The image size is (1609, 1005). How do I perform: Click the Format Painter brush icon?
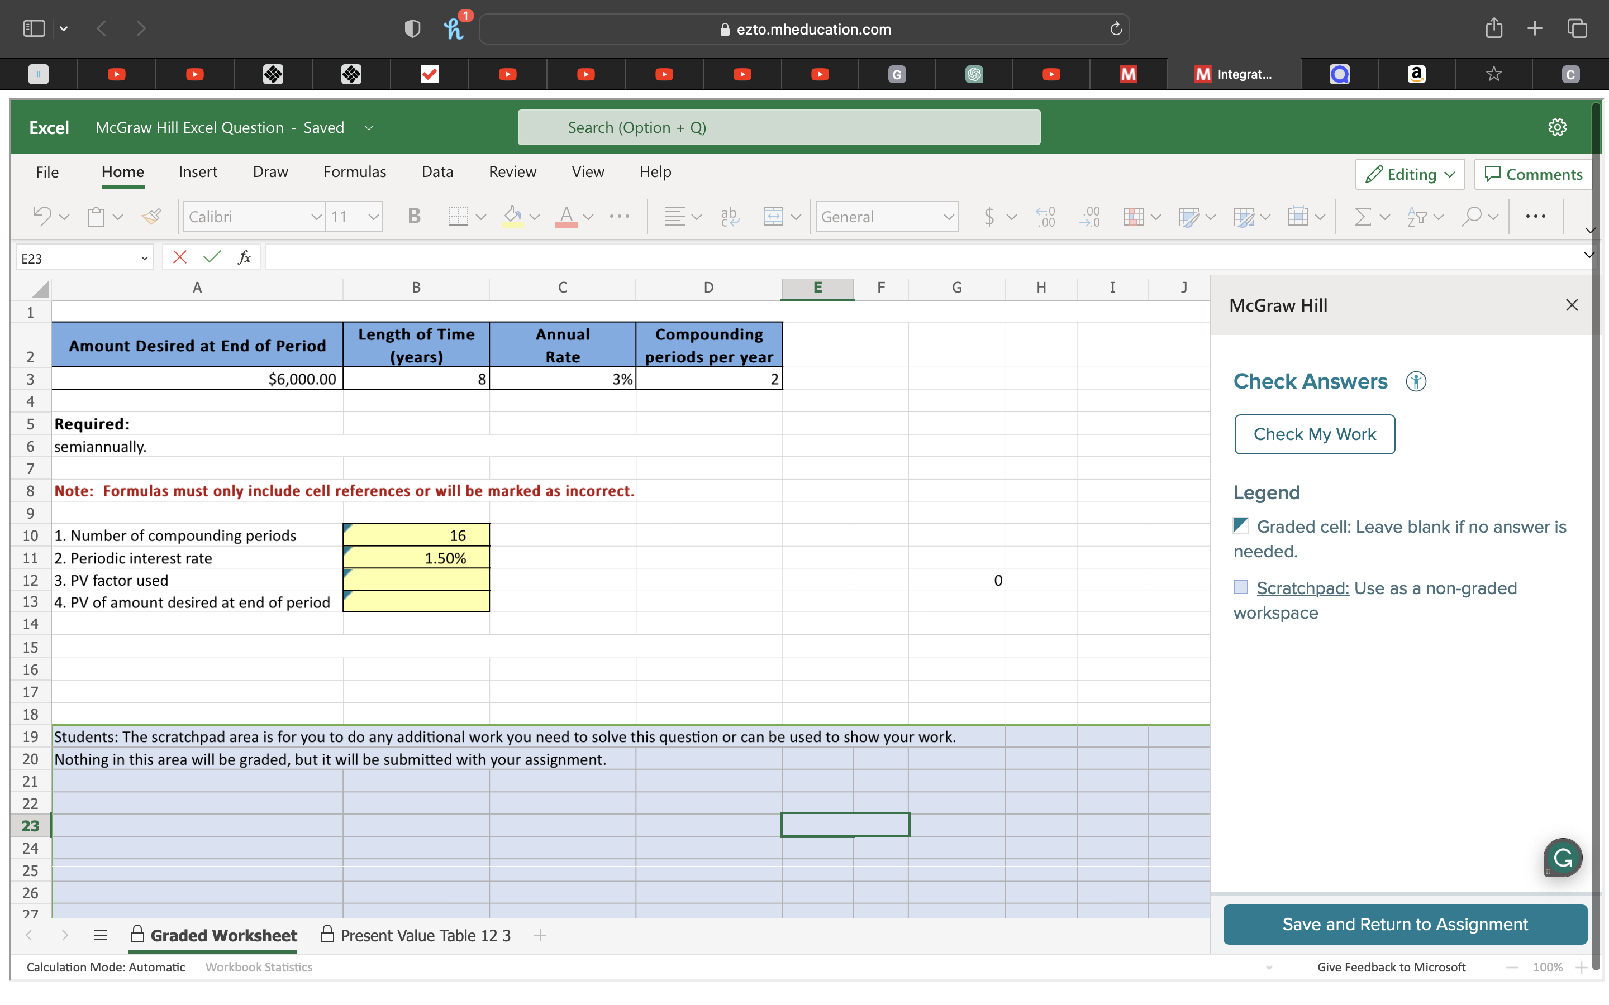151,216
